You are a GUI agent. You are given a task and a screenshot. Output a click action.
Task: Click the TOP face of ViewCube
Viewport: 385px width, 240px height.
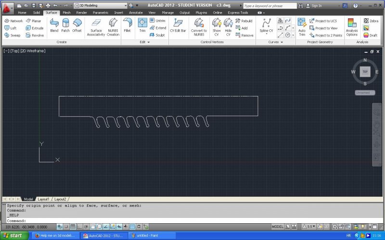365,72
